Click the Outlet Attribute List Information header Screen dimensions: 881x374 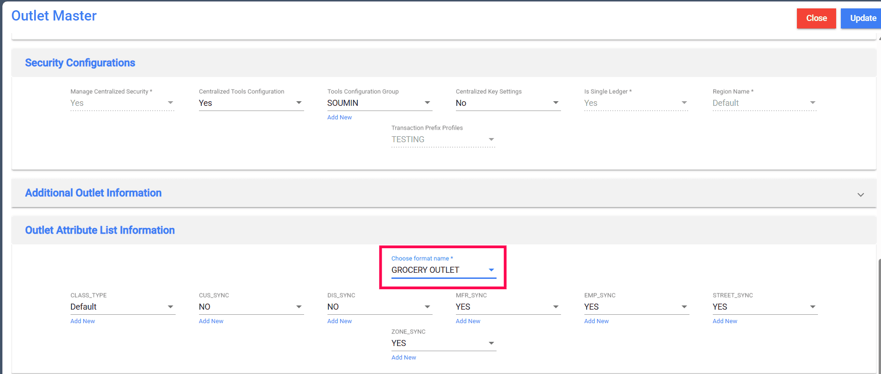tap(100, 230)
